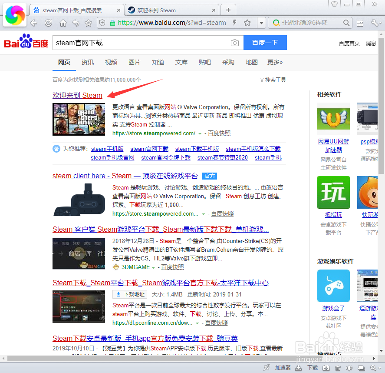The image size is (385, 373).
Task: Expand arrow next to 3DMGAME source
Action: (x=154, y=267)
